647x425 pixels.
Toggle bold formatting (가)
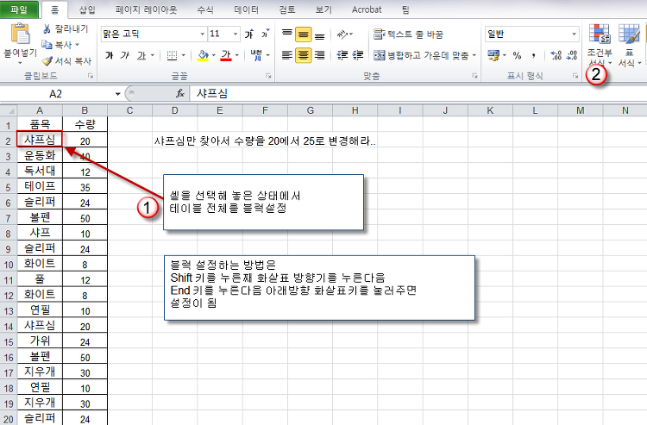coord(109,55)
